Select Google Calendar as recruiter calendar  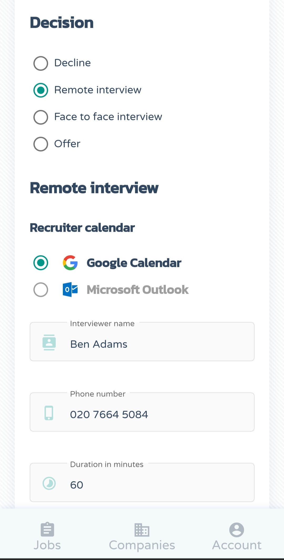[40, 262]
